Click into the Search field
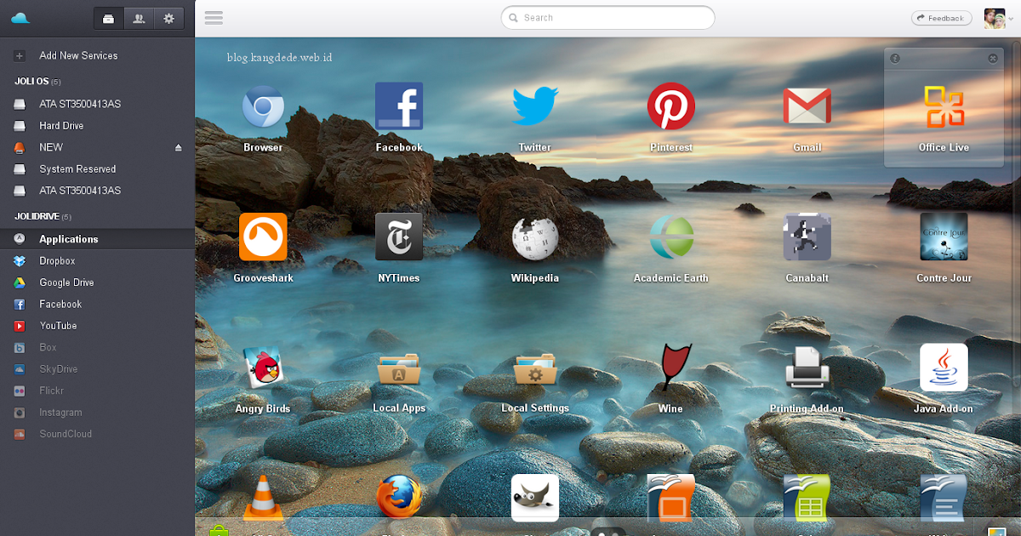This screenshot has width=1021, height=536. [607, 18]
